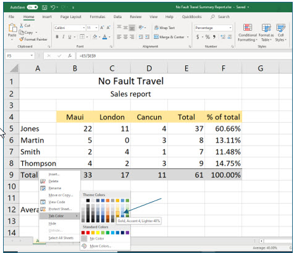Click the Fill Color paint bucket

pos(94,37)
